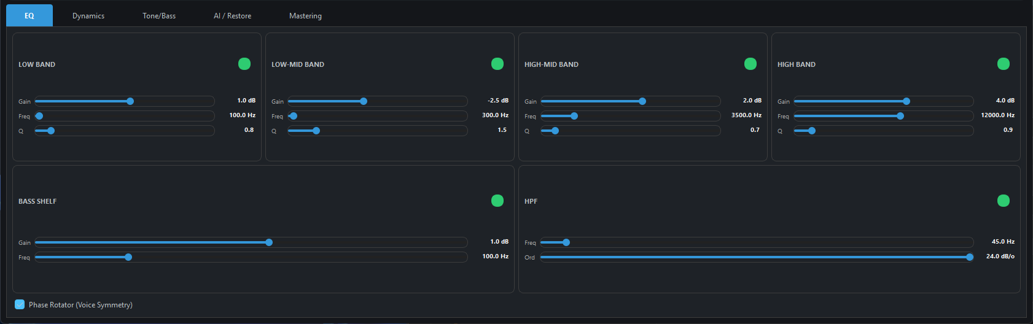Click the Bass Shelf Freq slider
Image resolution: width=1033 pixels, height=324 pixels.
[251, 257]
